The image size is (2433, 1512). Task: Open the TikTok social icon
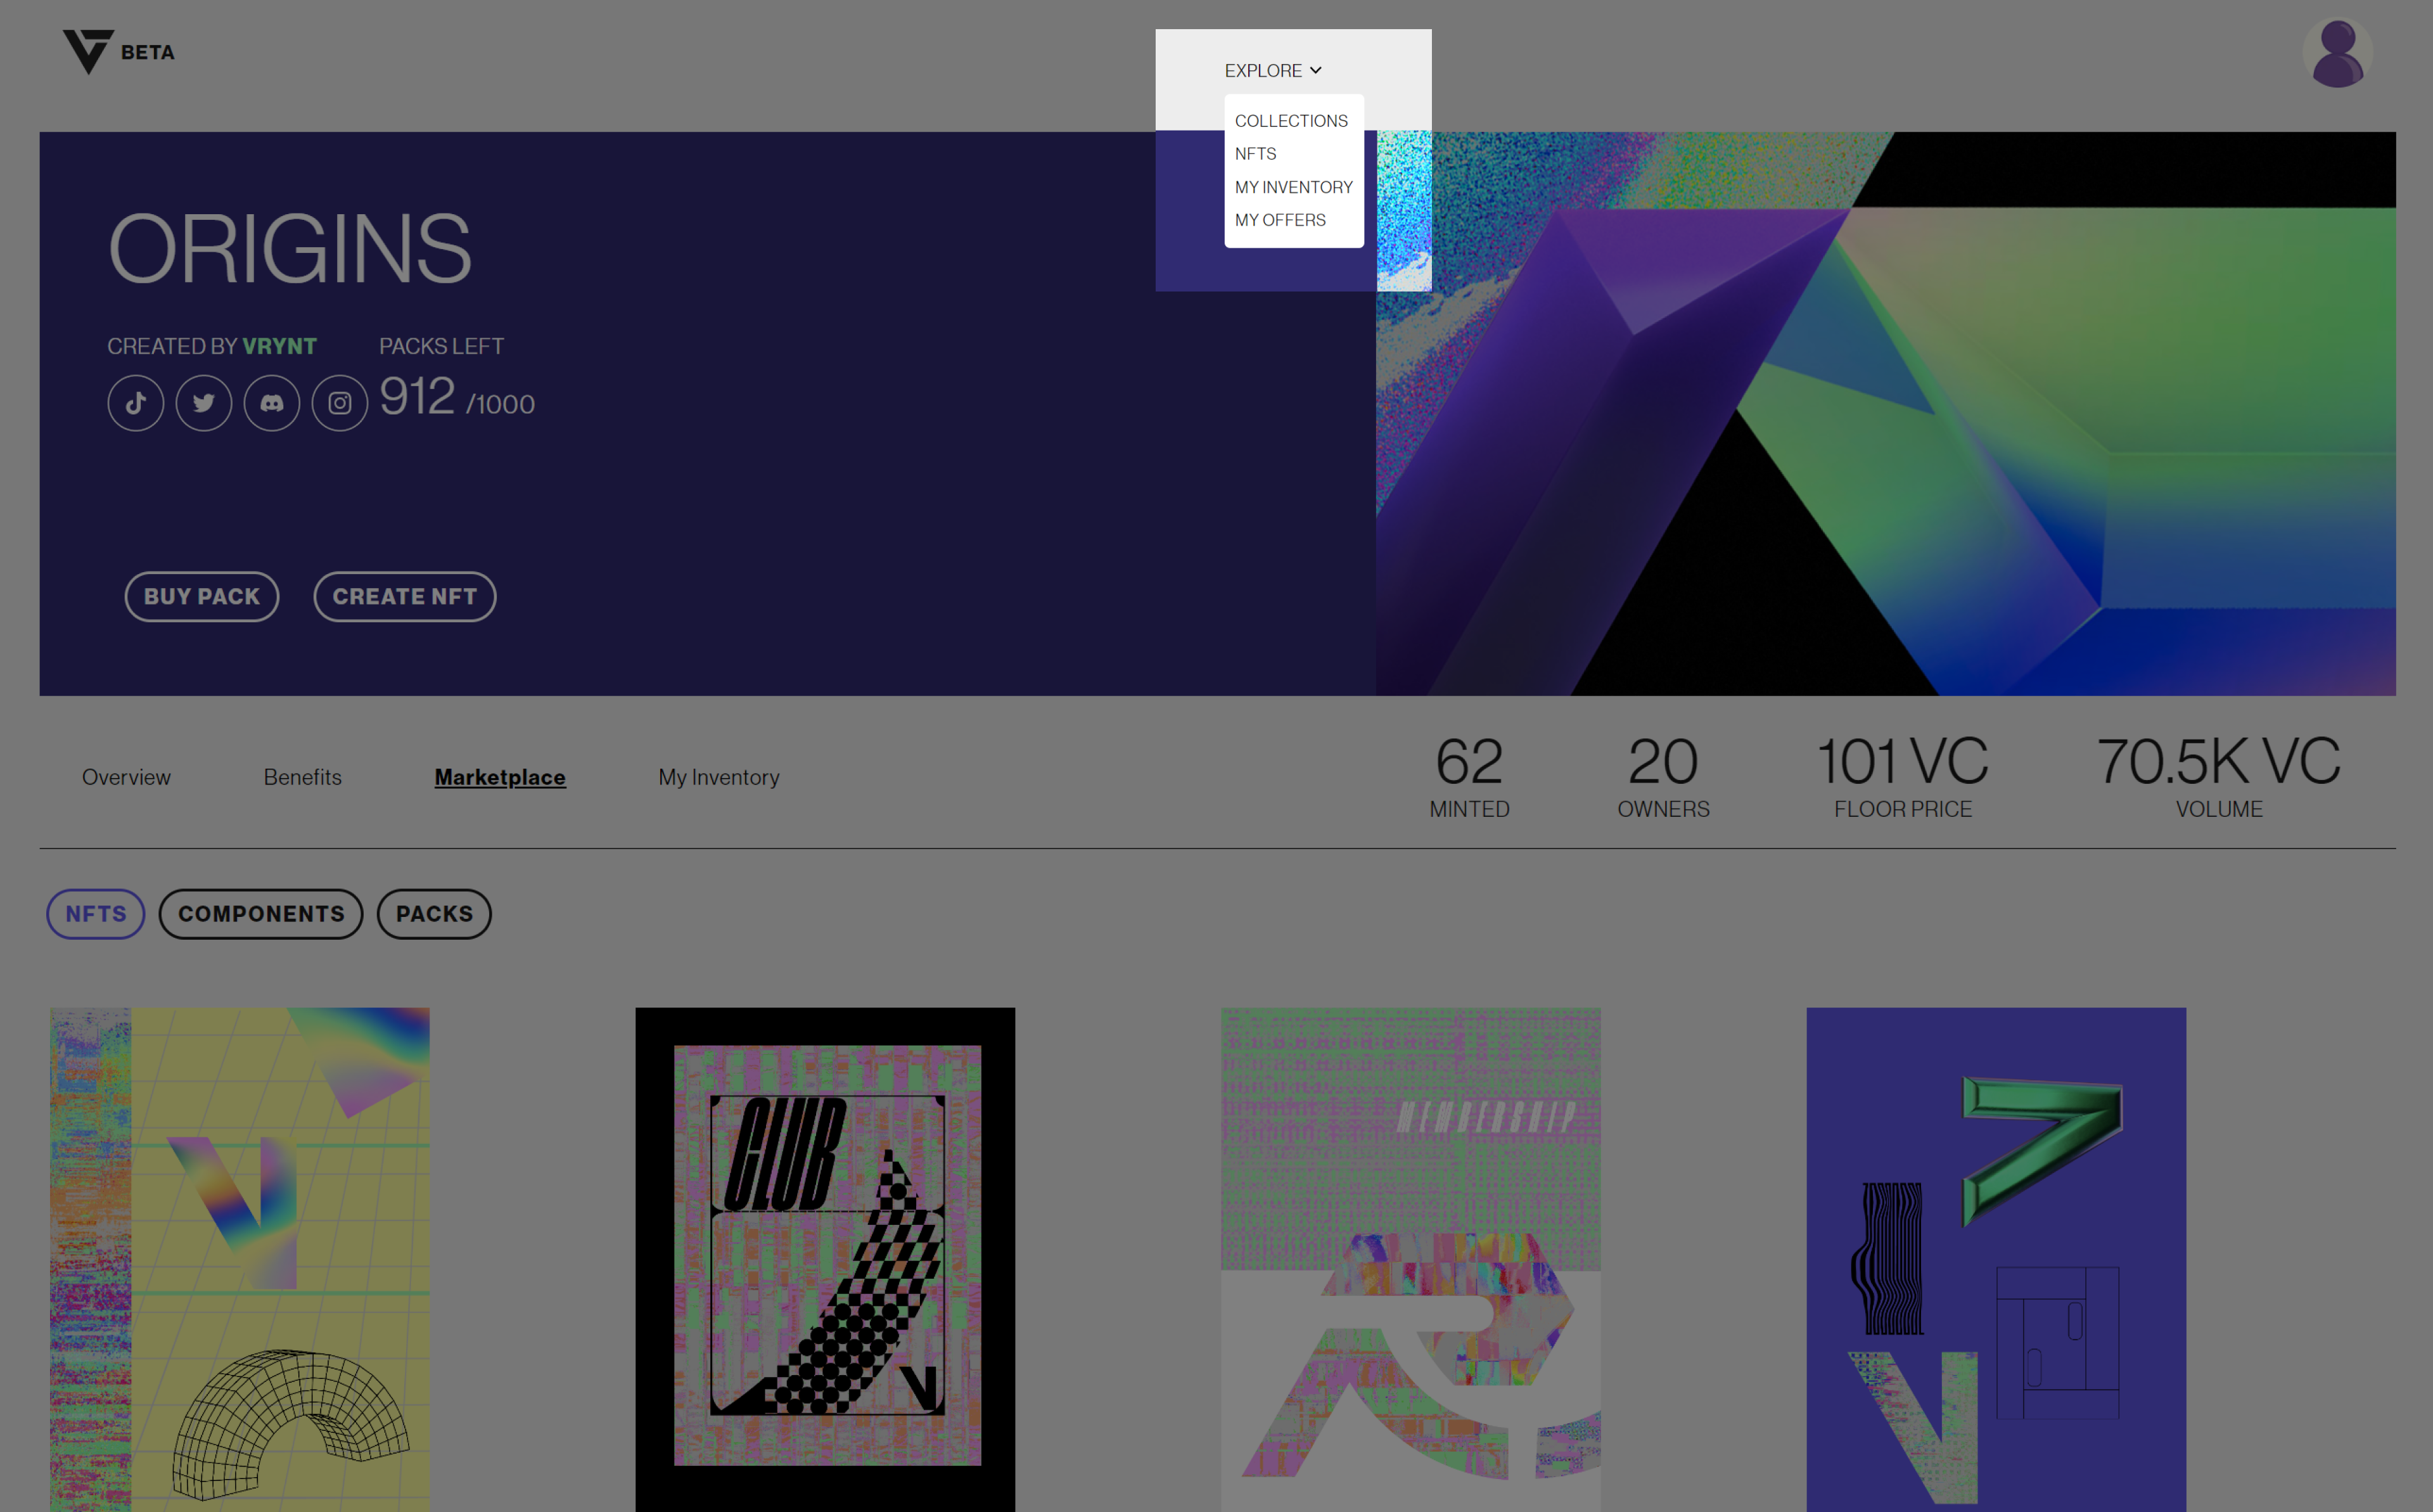(136, 403)
